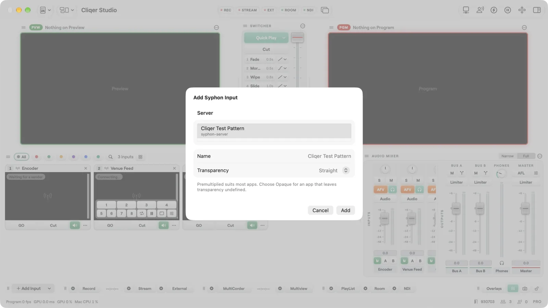Open Stream settings gear icon
Image resolution: width=548 pixels, height=308 pixels.
129,289
